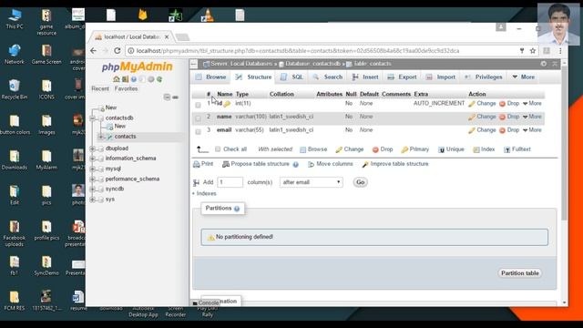Open the phpMyAdmin documentation help icon
This screenshot has height=328, width=583.
(x=134, y=79)
